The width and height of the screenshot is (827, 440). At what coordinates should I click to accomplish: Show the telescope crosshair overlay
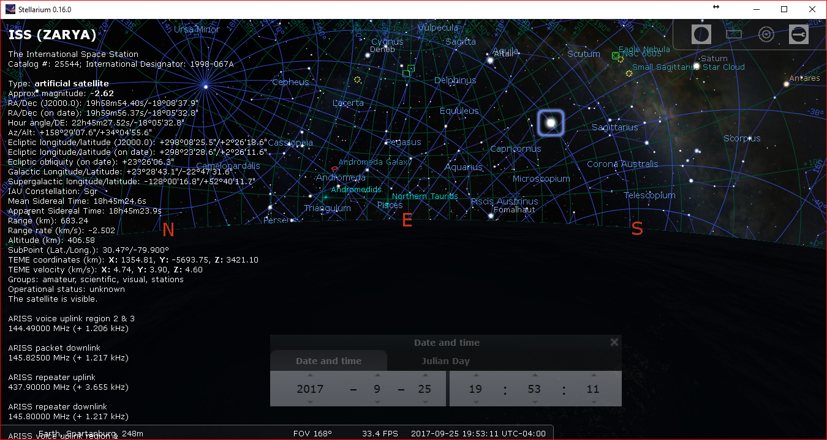pos(766,34)
